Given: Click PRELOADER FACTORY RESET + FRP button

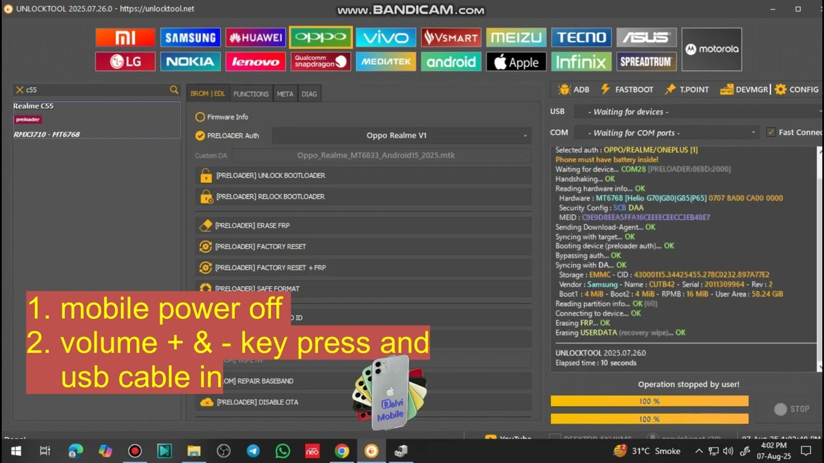Looking at the screenshot, I should click(x=364, y=268).
